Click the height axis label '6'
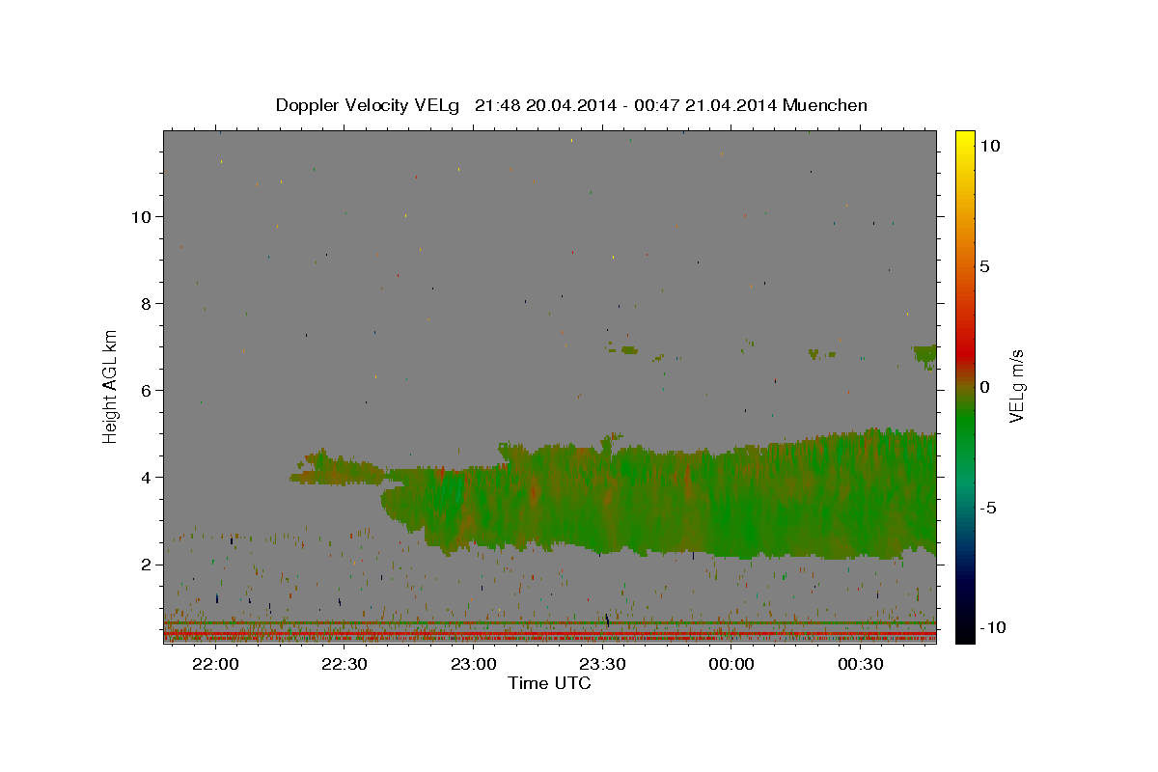 (146, 390)
